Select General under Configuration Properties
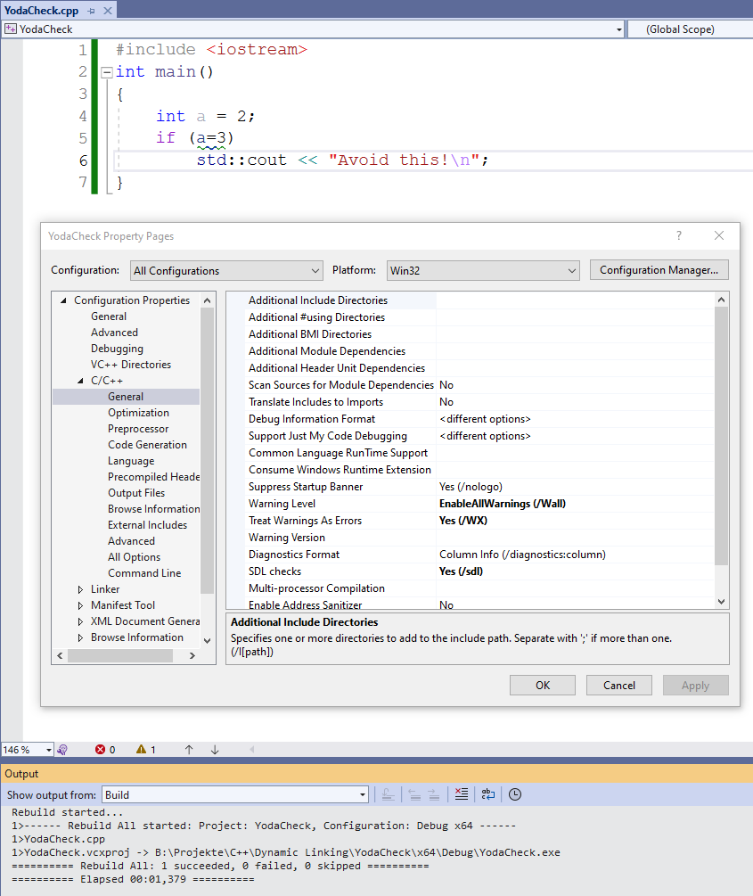The width and height of the screenshot is (753, 896). (109, 316)
